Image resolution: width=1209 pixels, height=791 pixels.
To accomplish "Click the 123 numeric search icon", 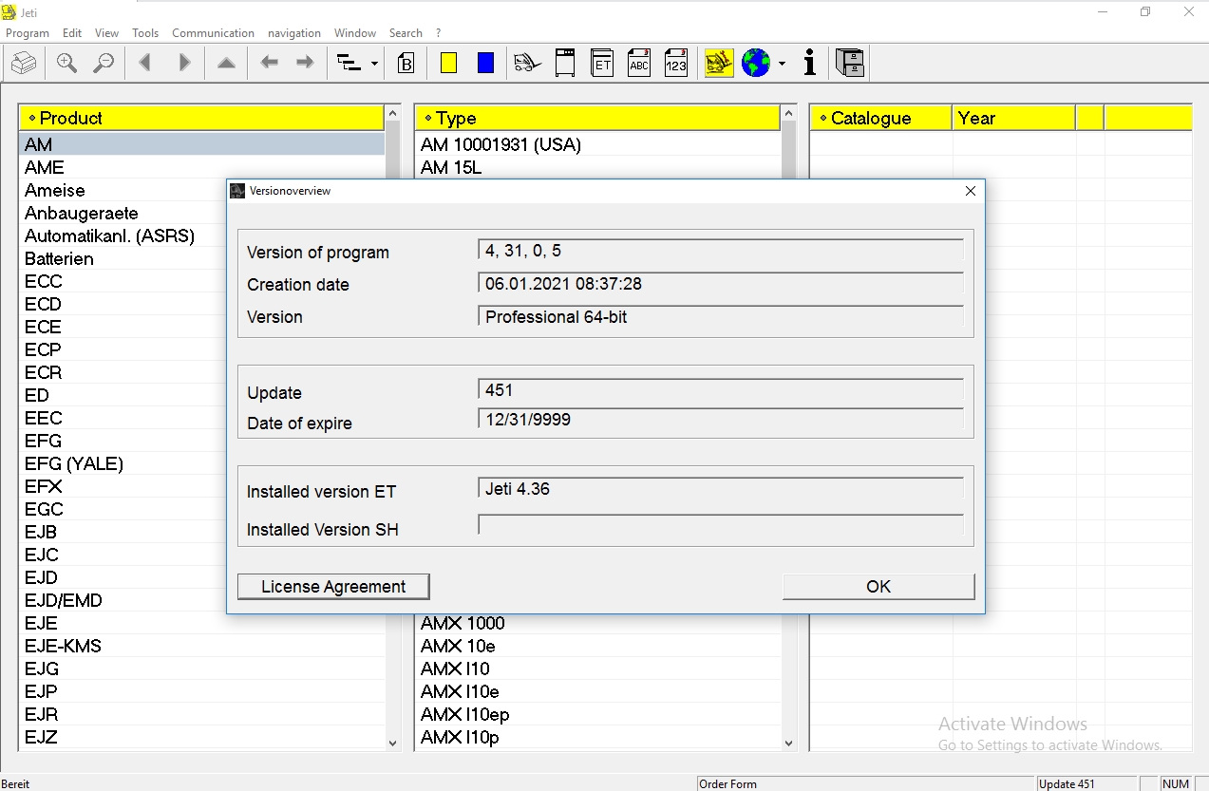I will (x=675, y=63).
